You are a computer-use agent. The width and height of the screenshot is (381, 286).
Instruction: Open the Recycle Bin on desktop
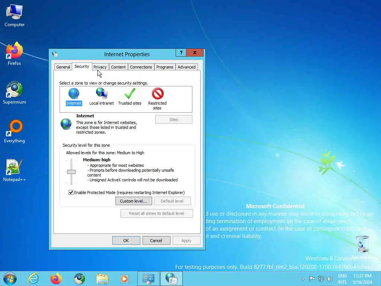362,244
